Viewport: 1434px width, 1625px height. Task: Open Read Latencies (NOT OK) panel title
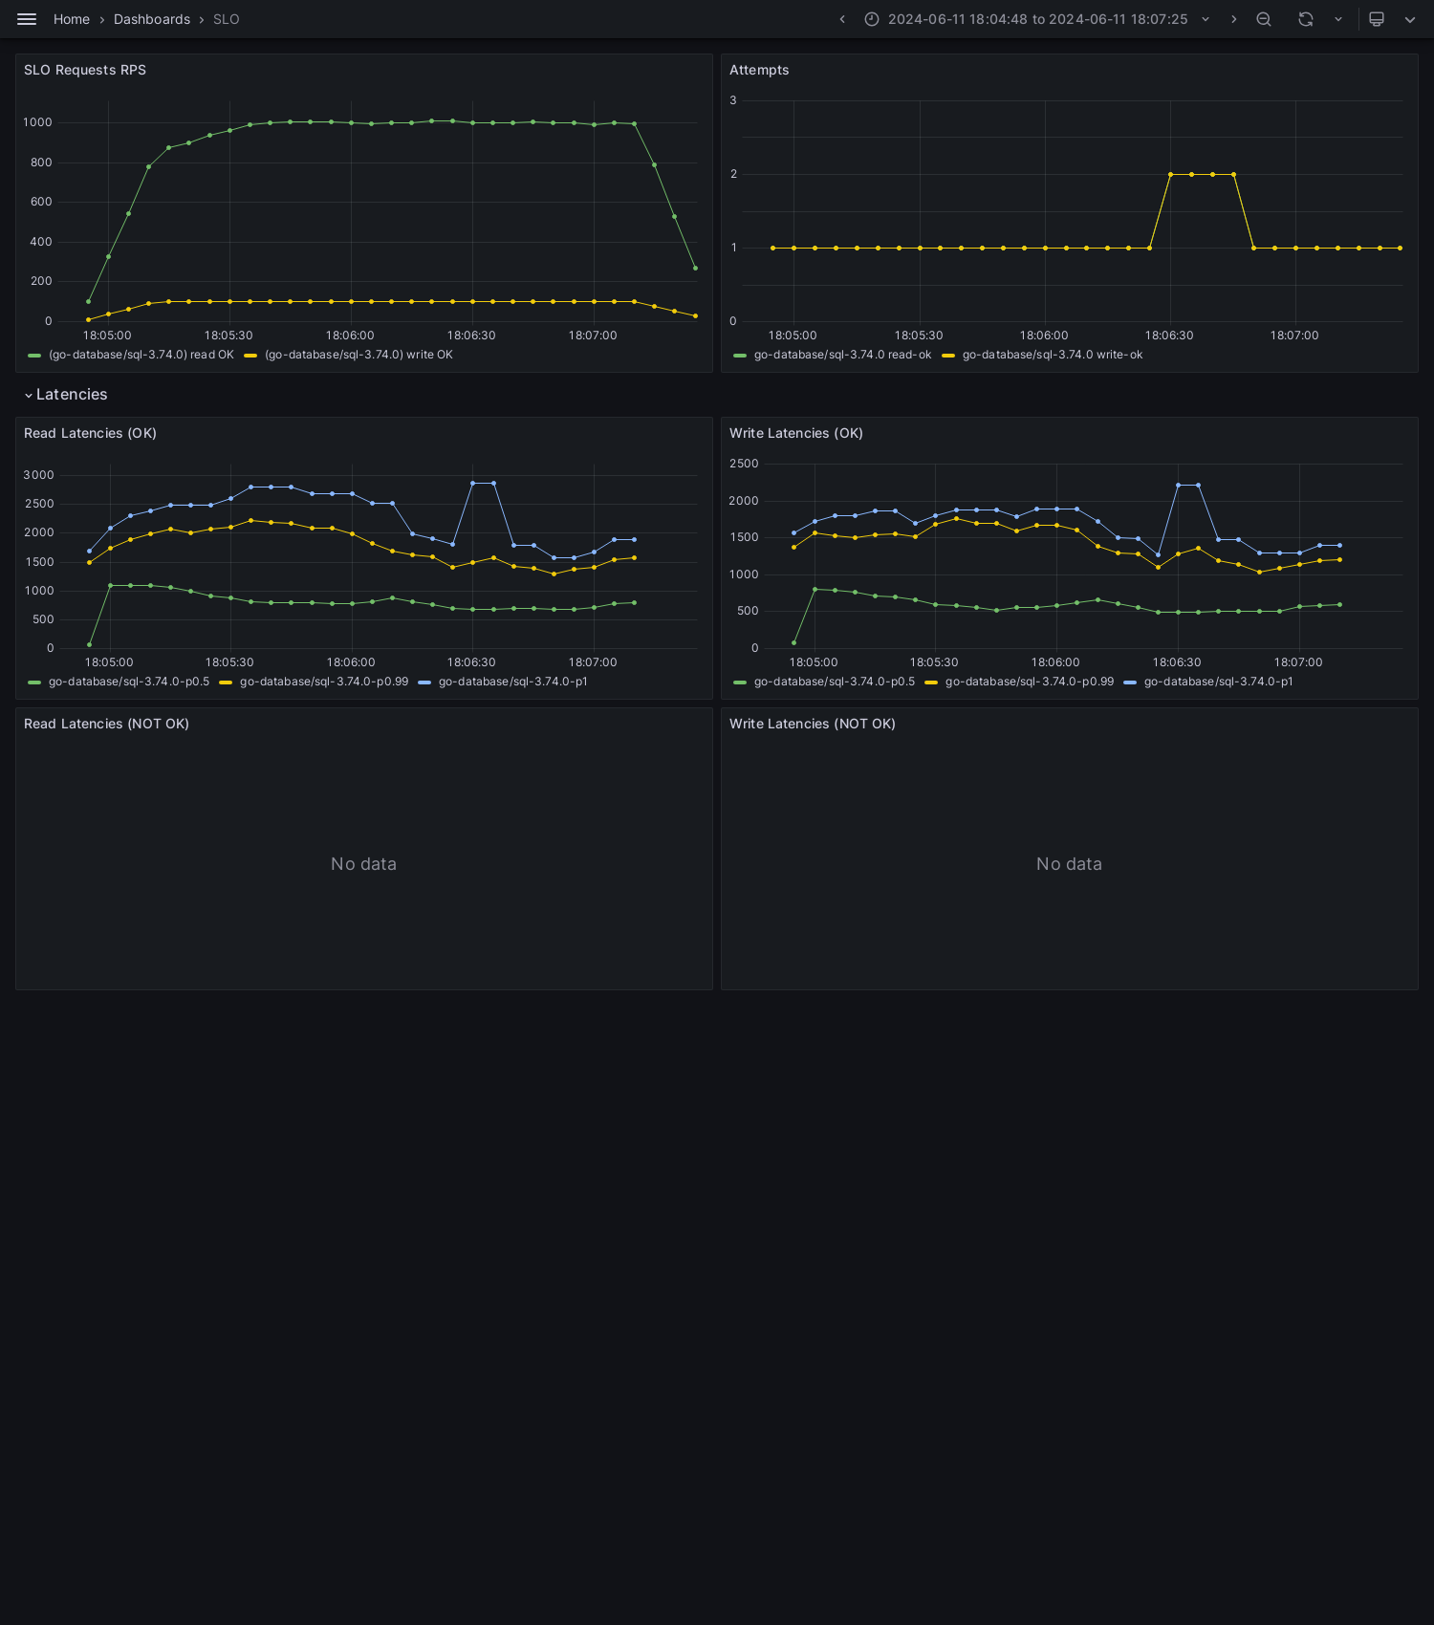click(x=106, y=724)
